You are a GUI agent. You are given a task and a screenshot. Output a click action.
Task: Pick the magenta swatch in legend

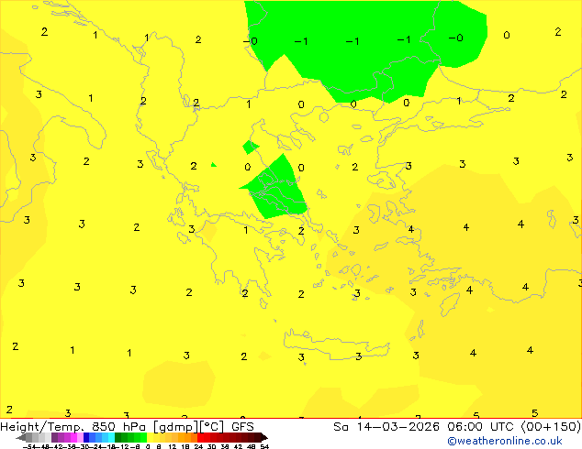coord(73,437)
